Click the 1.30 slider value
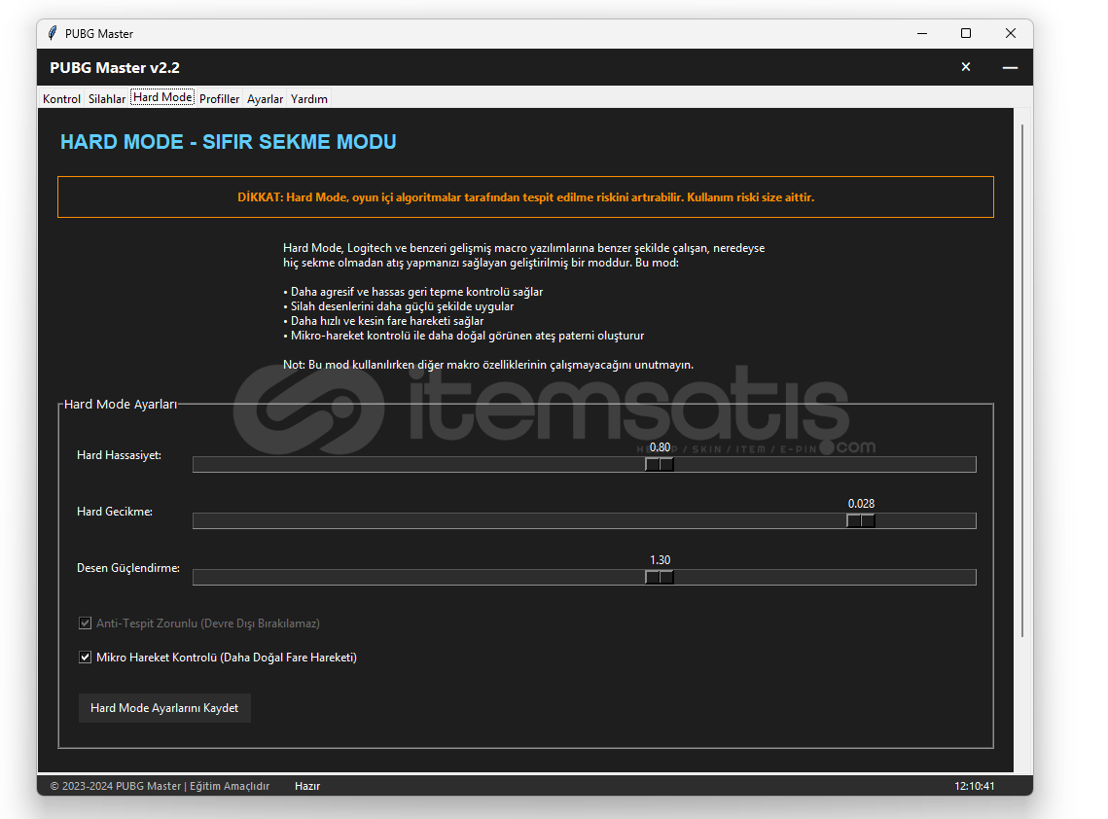The height and width of the screenshot is (819, 1108). tap(660, 560)
